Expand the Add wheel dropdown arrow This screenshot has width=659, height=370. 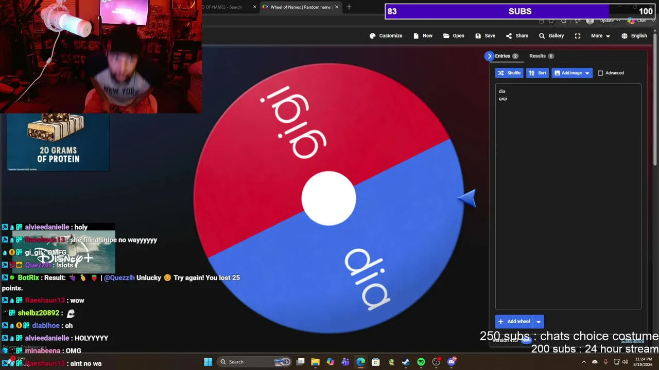pos(539,322)
